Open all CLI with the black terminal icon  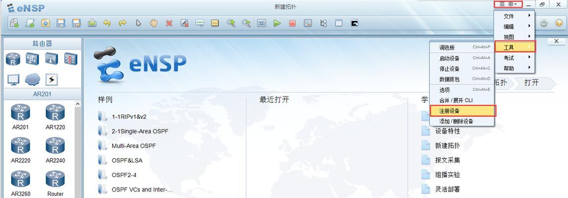point(355,23)
